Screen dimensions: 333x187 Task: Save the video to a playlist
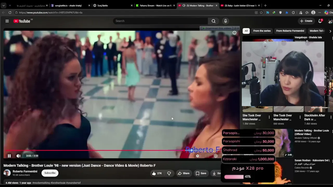point(201,173)
